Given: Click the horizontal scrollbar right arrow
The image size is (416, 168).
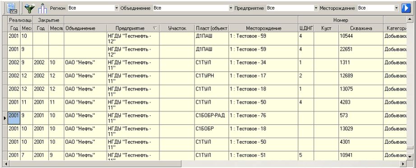Looking at the screenshot, I should tap(403, 164).
